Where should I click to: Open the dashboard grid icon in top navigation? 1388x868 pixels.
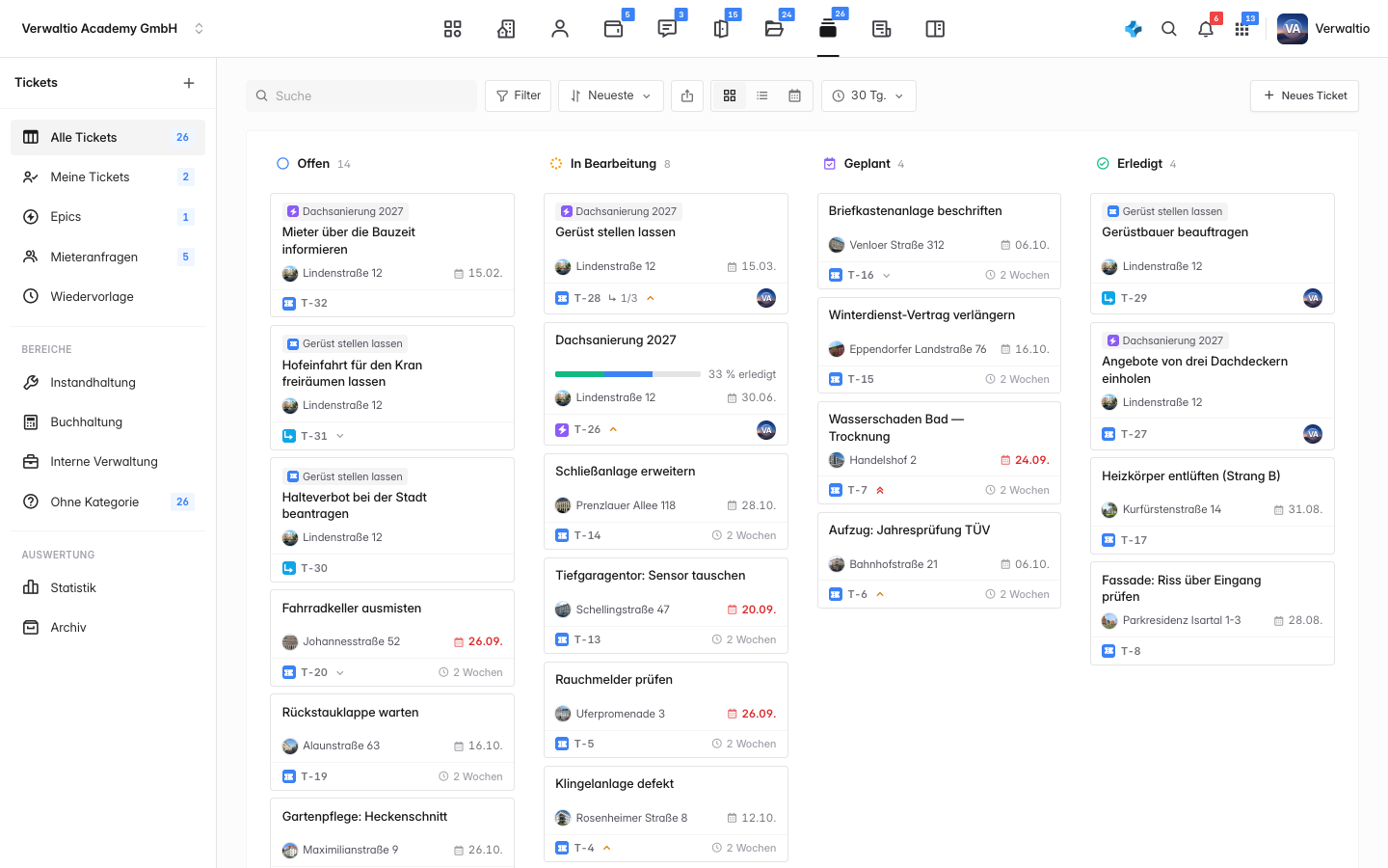pos(453,29)
